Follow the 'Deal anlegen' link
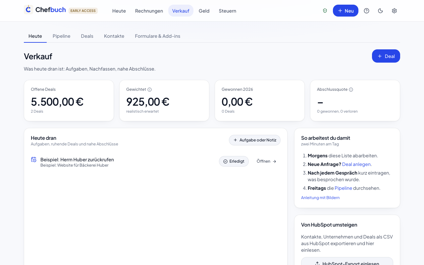The image size is (424, 265). (356, 164)
